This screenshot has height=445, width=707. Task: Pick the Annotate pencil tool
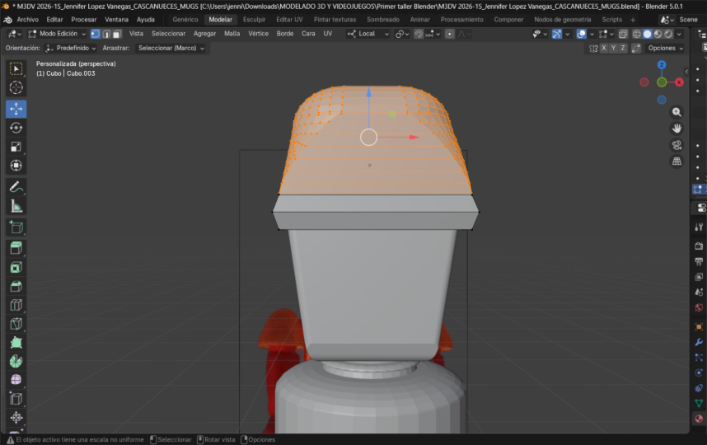pos(16,187)
